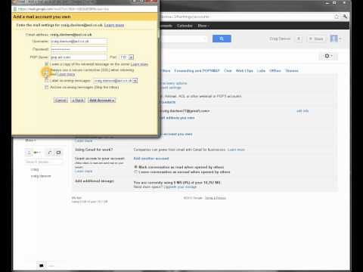The height and width of the screenshot is (272, 363).
Task: Click the profile avatar in Gmail header
Action: click(334, 39)
